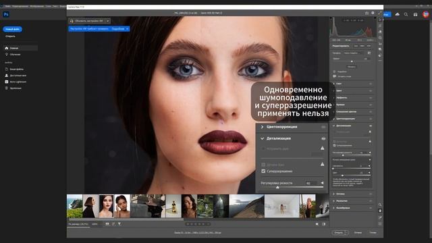
Task: Select the Hand tool in Camera Raw
Action: (380, 211)
